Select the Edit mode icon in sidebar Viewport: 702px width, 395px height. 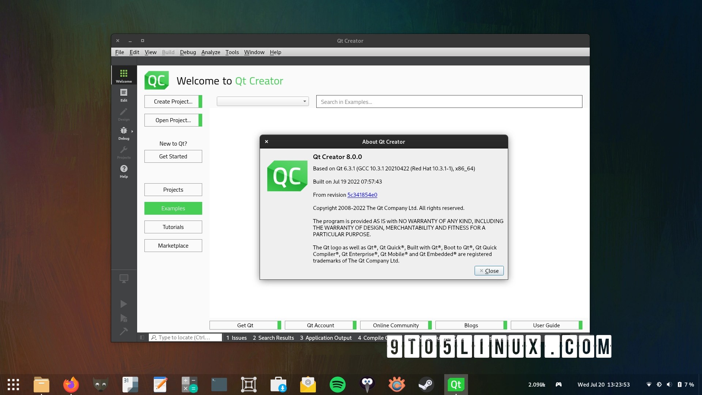tap(124, 95)
